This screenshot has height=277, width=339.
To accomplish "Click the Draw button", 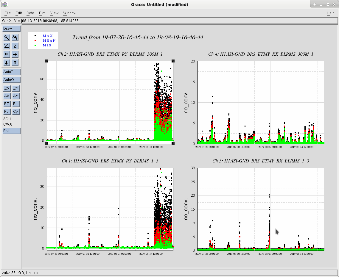I will pyautogui.click(x=11, y=29).
